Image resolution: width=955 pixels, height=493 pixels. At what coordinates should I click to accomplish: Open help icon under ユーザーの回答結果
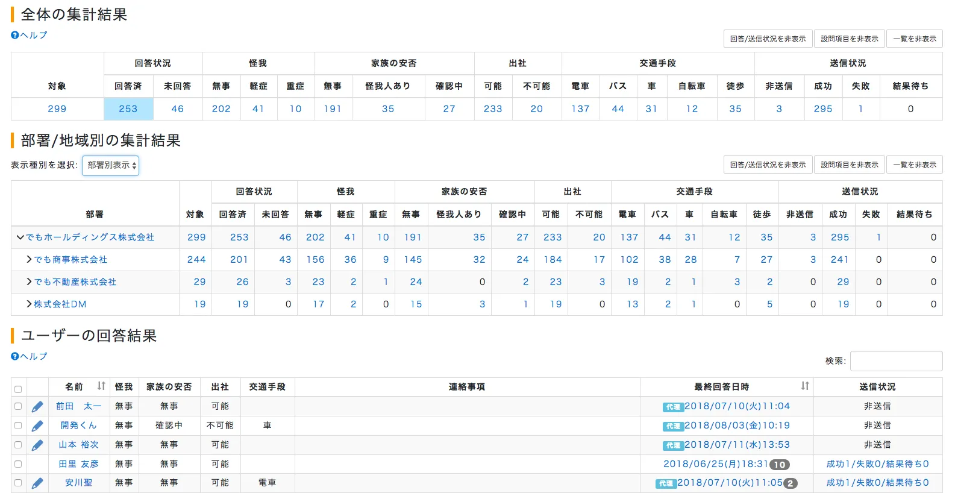[x=15, y=357]
